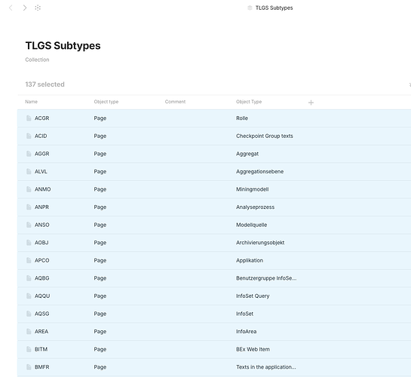Click the TLGS Subtypes page heading
The image size is (411, 377).
[x=63, y=45]
